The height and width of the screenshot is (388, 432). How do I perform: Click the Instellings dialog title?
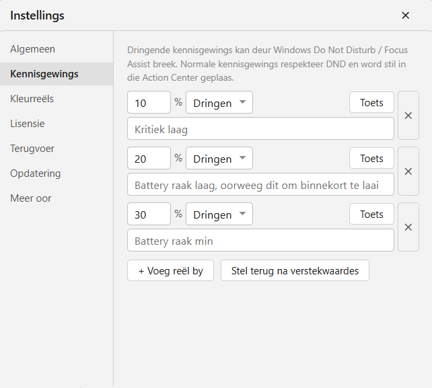point(37,15)
